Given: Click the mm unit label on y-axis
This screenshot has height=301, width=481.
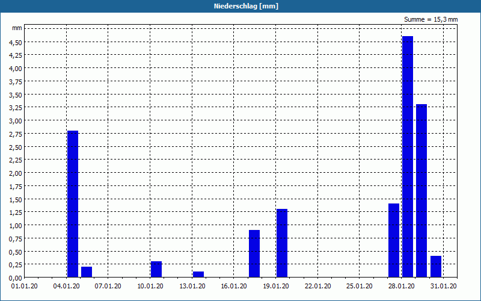Looking at the screenshot, I should click(17, 28).
